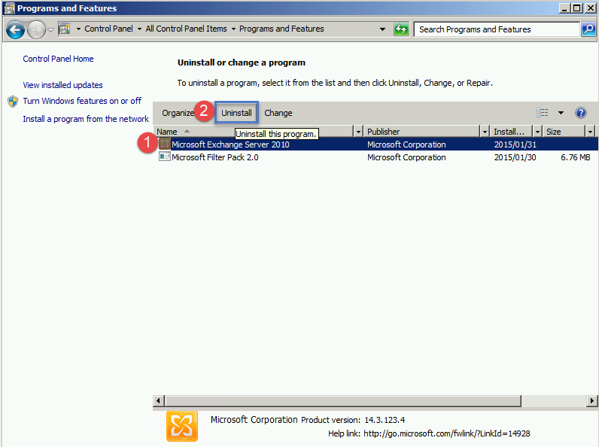Close the Programs and Features window
This screenshot has height=447, width=599.
point(591,8)
